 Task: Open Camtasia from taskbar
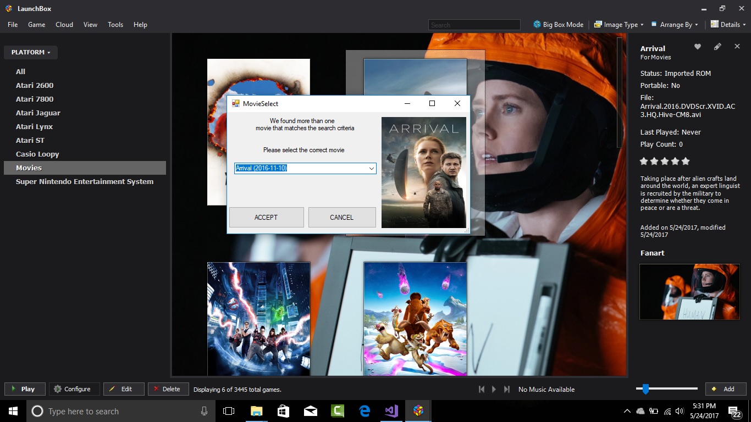pyautogui.click(x=337, y=411)
